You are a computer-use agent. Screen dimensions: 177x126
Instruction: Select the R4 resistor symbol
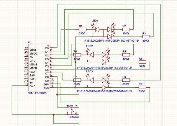[77, 55]
